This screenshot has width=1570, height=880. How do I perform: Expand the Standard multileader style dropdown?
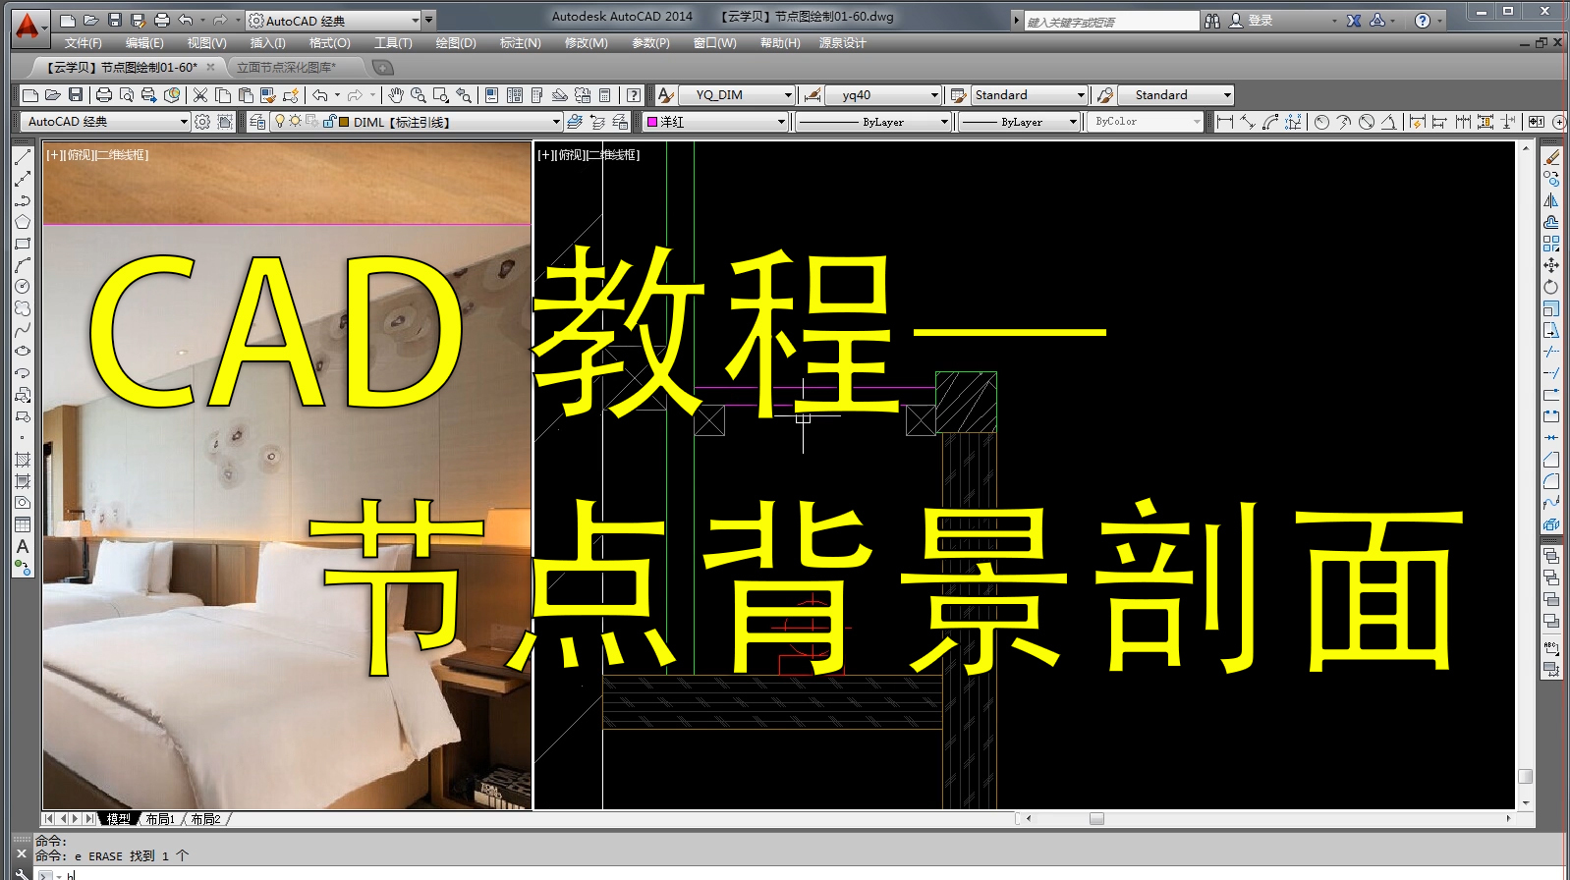[1227, 95]
